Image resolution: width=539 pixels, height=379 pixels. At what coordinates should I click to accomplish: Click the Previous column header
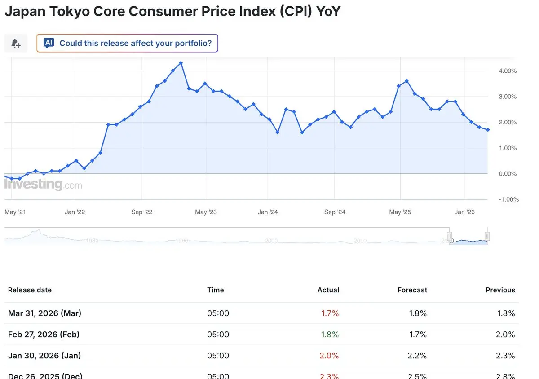point(500,290)
